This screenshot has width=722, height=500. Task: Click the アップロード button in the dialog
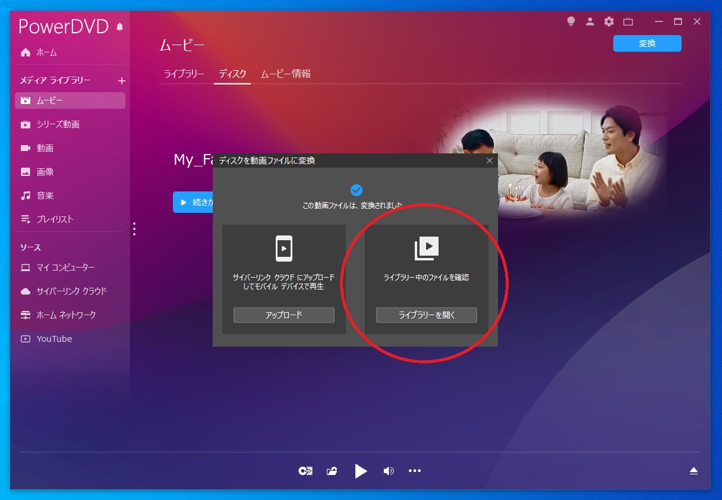pyautogui.click(x=283, y=315)
